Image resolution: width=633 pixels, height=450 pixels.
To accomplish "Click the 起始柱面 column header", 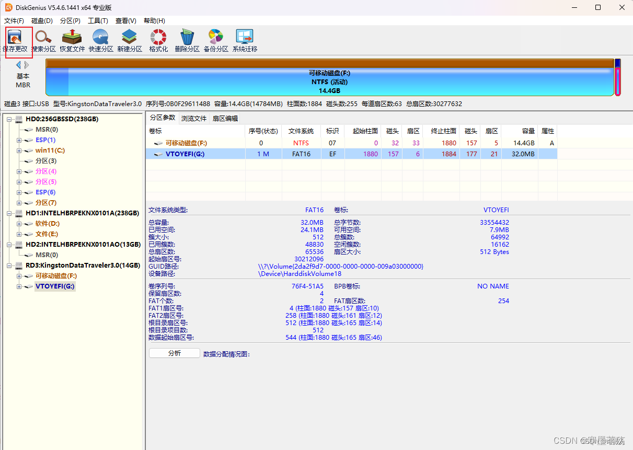I will click(x=363, y=131).
